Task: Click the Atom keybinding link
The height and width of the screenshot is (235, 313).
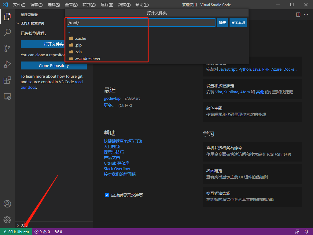Action: pyautogui.click(x=245, y=92)
